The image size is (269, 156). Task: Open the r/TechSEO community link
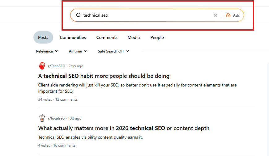click(x=57, y=66)
